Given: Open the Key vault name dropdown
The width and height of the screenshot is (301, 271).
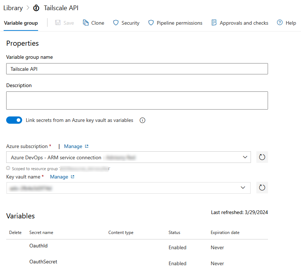Looking at the screenshot, I should point(128,188).
